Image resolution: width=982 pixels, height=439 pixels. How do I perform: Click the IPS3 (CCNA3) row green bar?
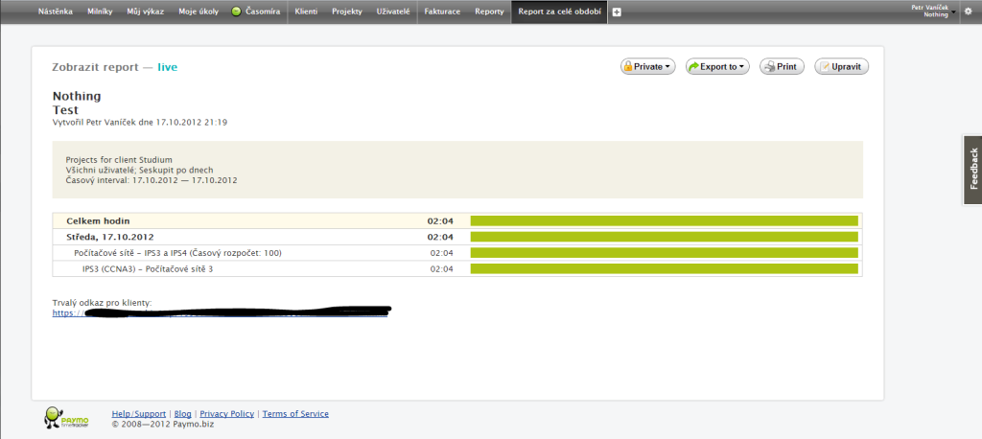pyautogui.click(x=664, y=268)
